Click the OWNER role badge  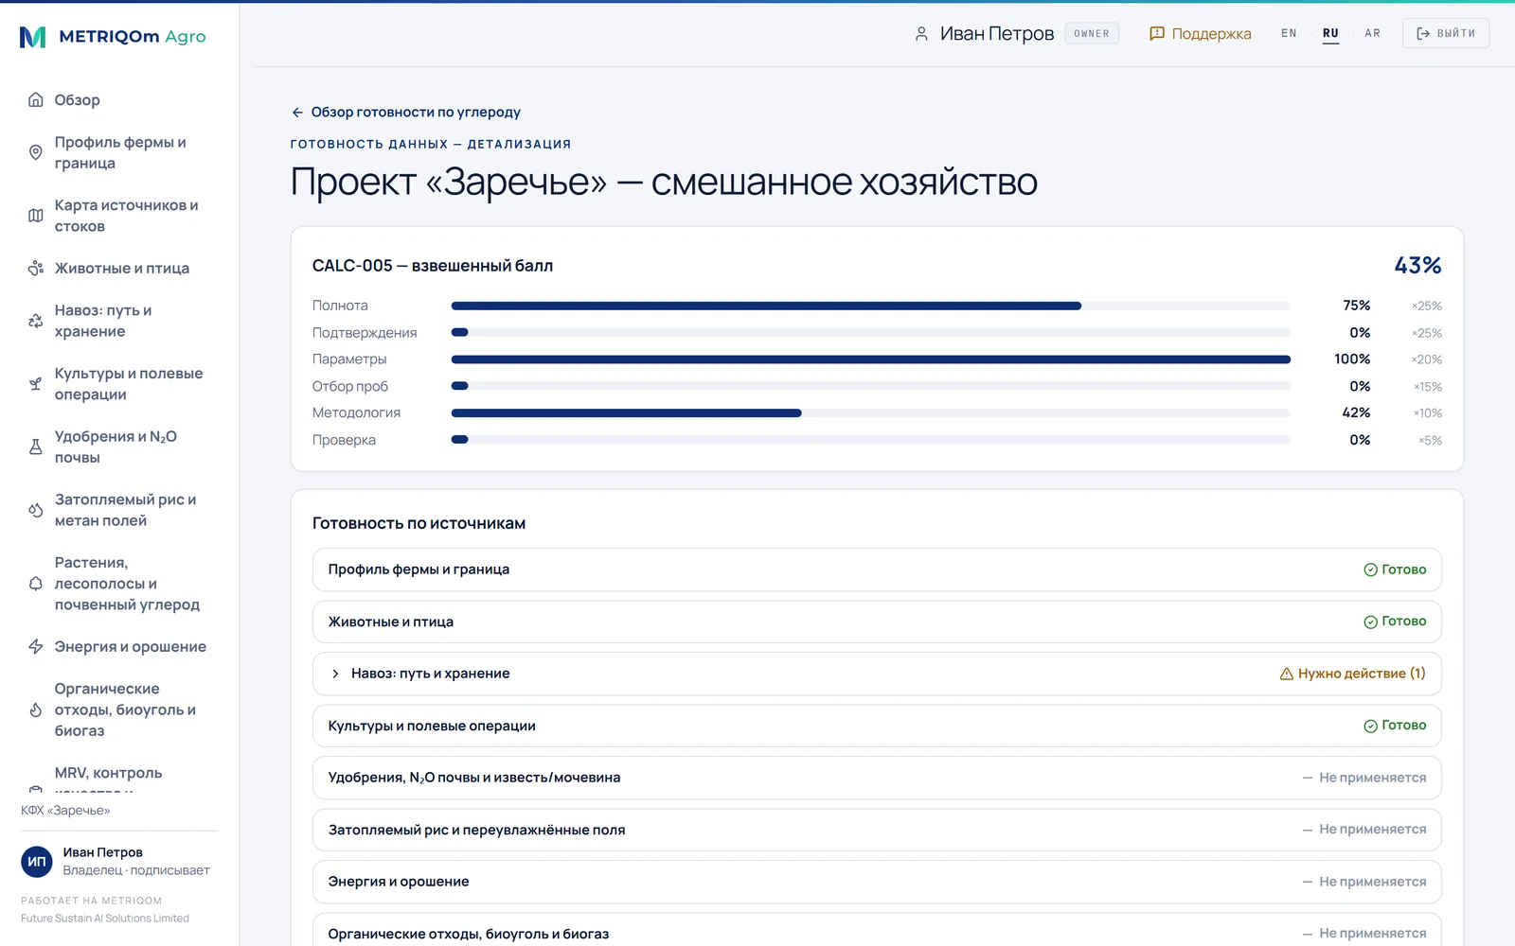point(1092,34)
